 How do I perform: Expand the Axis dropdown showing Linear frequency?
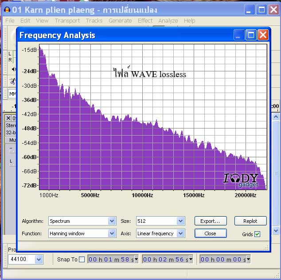tap(181, 233)
